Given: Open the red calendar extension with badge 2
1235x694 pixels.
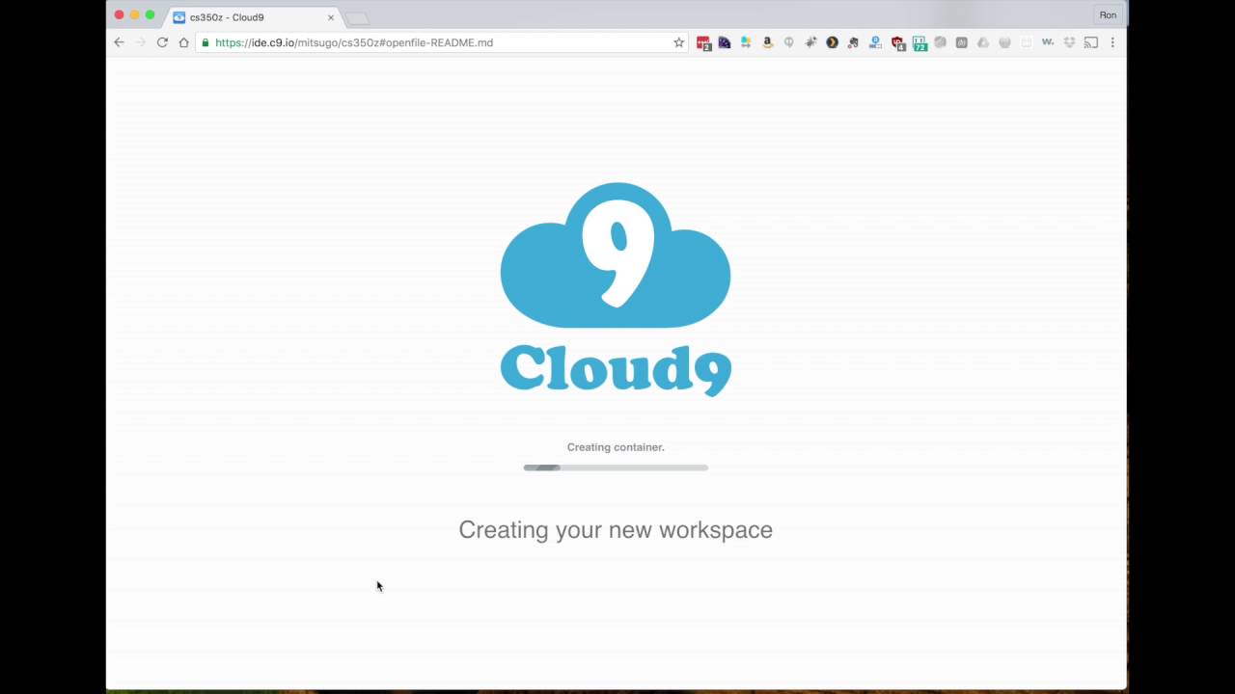Looking at the screenshot, I should tap(704, 43).
